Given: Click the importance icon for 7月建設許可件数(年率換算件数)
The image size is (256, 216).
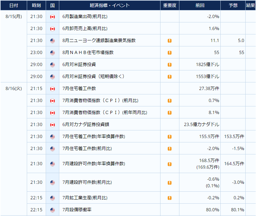Looking at the screenshot, I should 170,164.
